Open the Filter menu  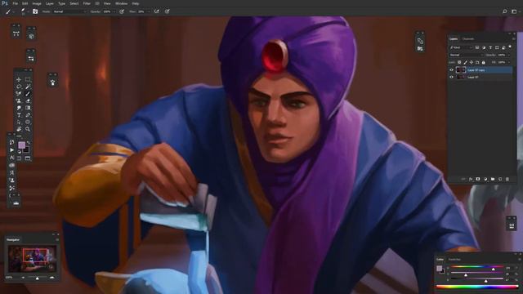(x=87, y=3)
